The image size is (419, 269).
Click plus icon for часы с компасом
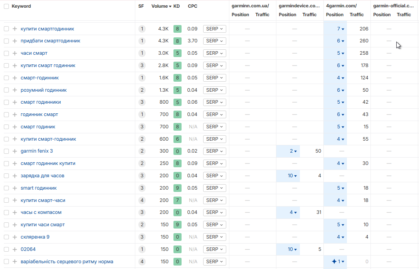tap(15, 212)
